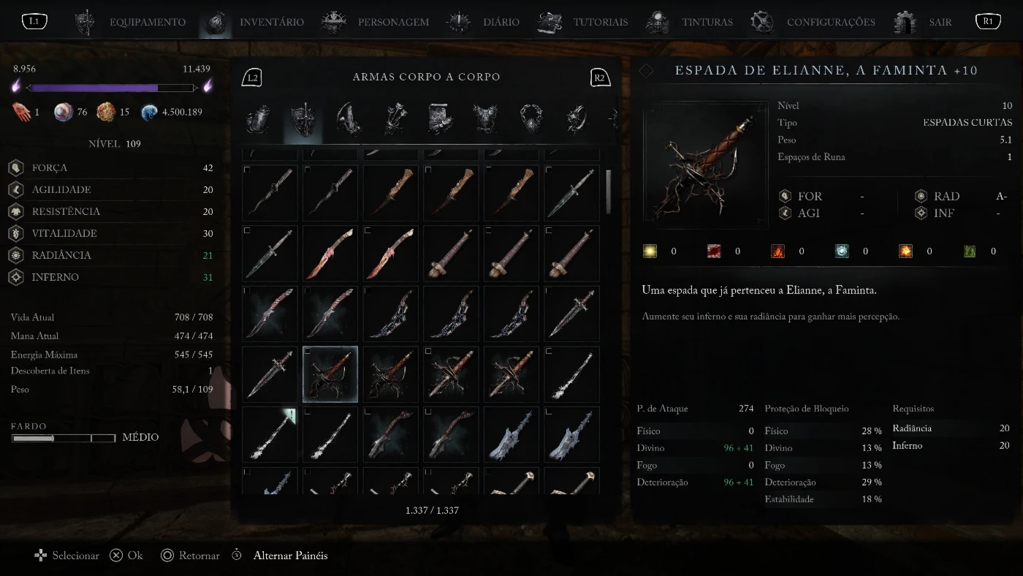Open the arrows ammunition category icon

coord(395,118)
